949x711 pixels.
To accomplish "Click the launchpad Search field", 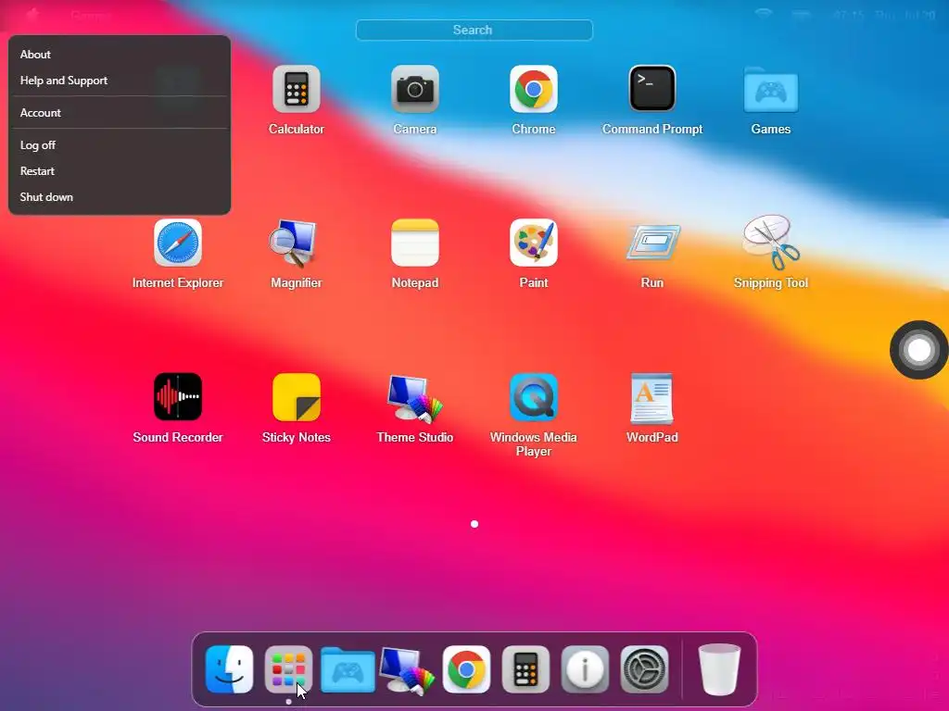I will tap(474, 31).
